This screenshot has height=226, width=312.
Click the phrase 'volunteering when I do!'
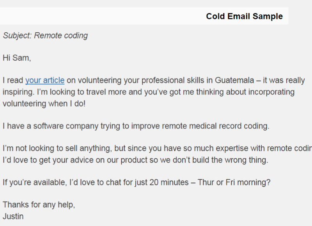pos(44,104)
